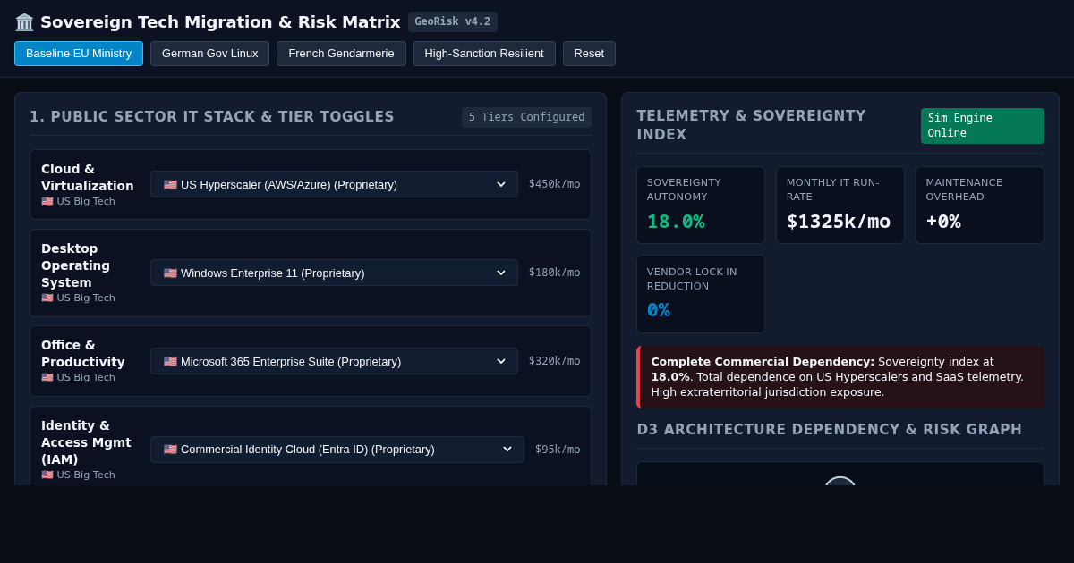Viewport: 1074px width, 563px height.
Task: Click the $95k/mo IAM cost
Action: pyautogui.click(x=558, y=450)
